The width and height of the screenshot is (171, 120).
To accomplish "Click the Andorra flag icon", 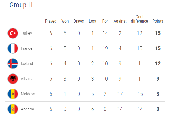I will coord(13,109).
